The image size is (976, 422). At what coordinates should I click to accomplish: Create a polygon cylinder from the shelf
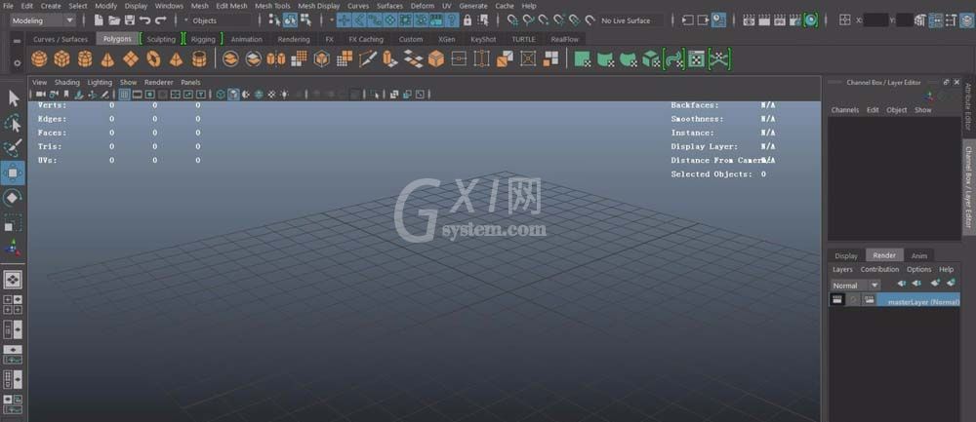tap(85, 59)
